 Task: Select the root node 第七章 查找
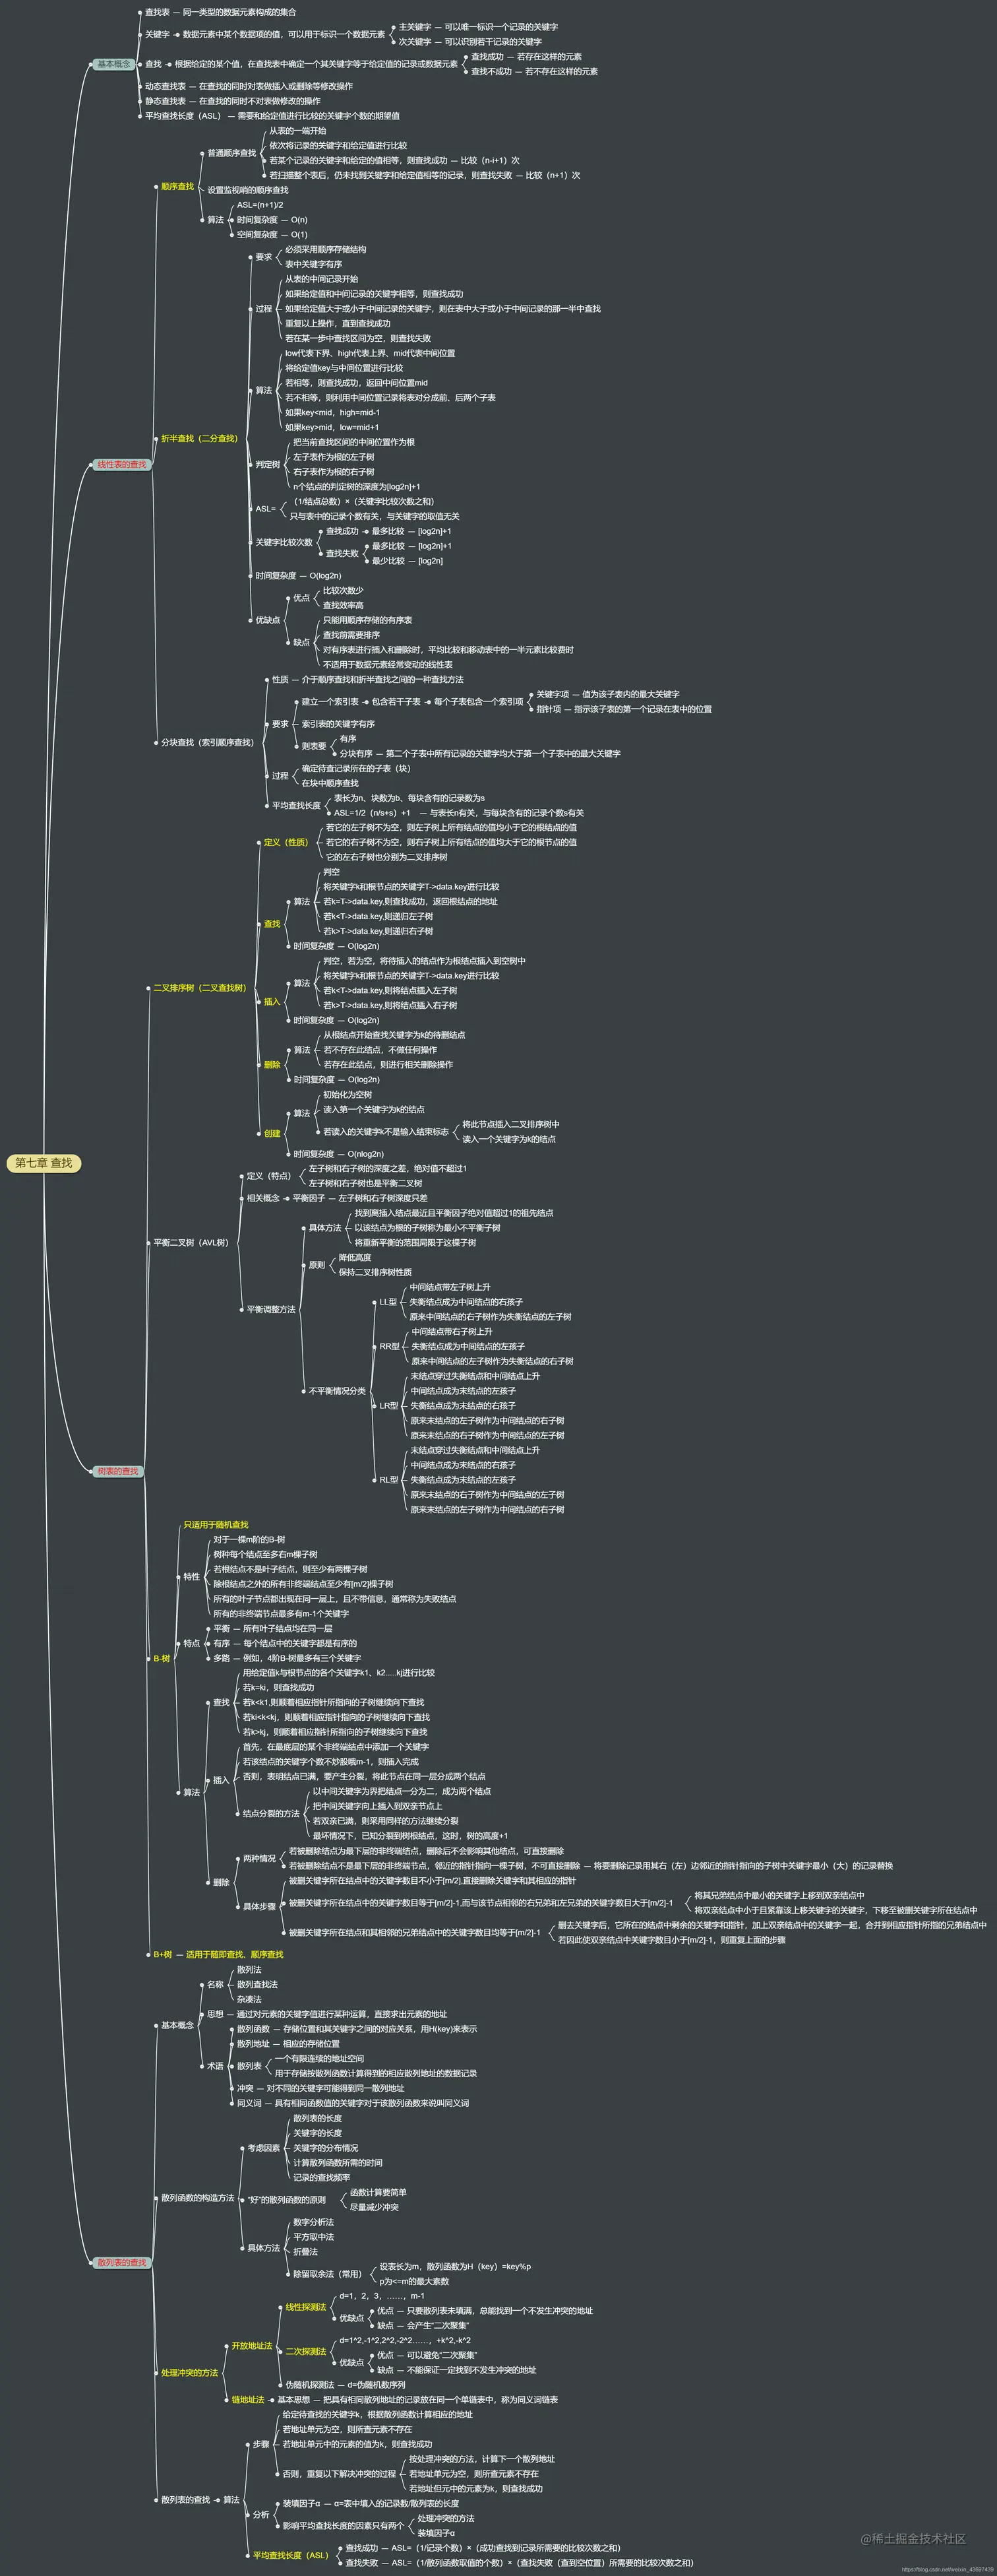44,1163
